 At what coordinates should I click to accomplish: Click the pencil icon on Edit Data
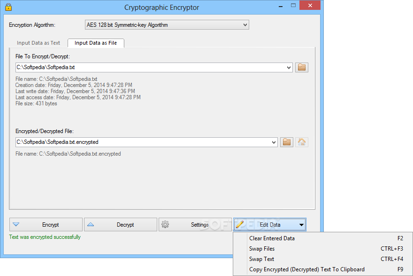(240, 225)
